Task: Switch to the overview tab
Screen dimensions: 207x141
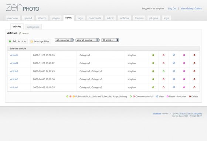Action: [x=13, y=18]
